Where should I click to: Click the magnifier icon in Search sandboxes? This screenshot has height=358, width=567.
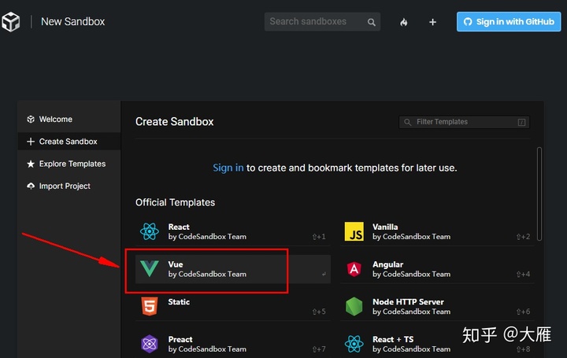click(372, 22)
